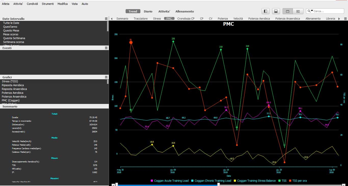Open the Strumenti menu

click(48, 4)
